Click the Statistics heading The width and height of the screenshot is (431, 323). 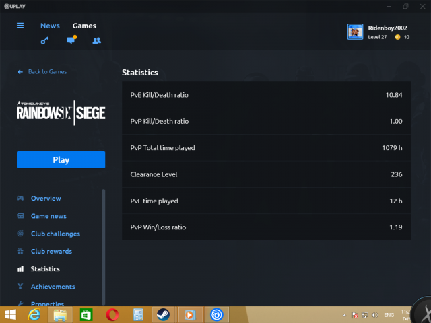[x=140, y=72]
